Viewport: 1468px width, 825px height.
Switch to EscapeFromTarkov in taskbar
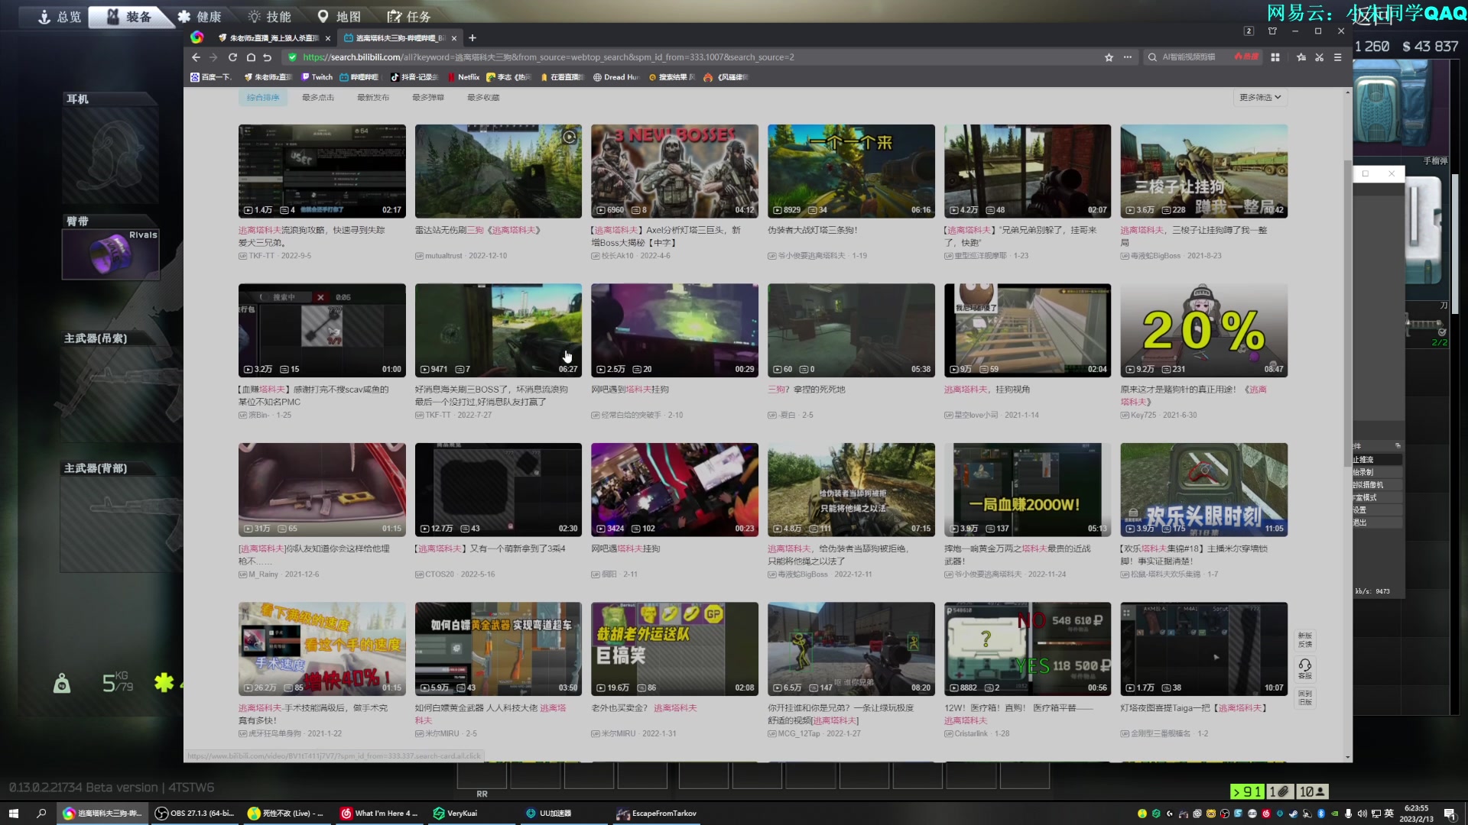657,814
